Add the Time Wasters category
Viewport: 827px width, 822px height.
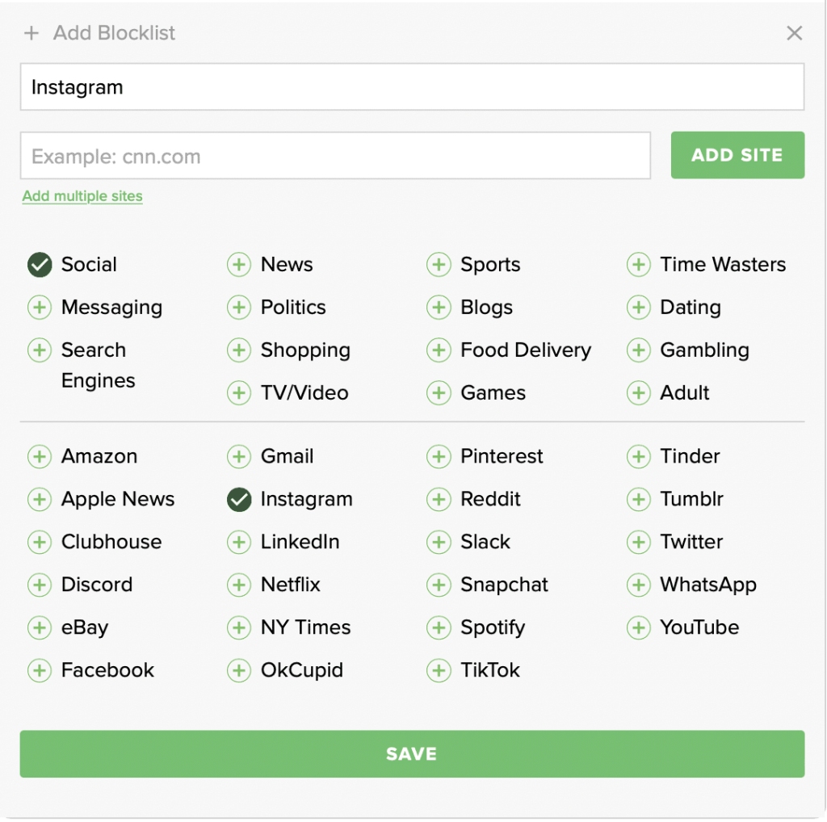click(x=639, y=264)
